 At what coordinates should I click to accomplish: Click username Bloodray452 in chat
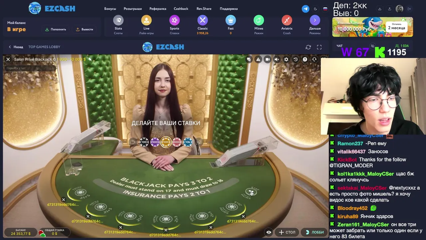coord(352,208)
